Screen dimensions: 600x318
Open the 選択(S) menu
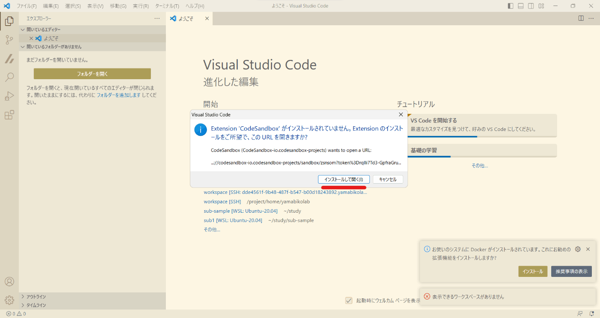[x=73, y=6]
